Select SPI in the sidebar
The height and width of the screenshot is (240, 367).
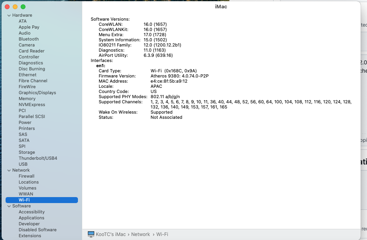coord(22,147)
